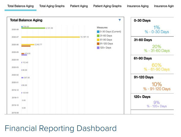Click the yellow 61-90 Days legend swatch
This screenshot has height=137, width=181.
coord(98,39)
